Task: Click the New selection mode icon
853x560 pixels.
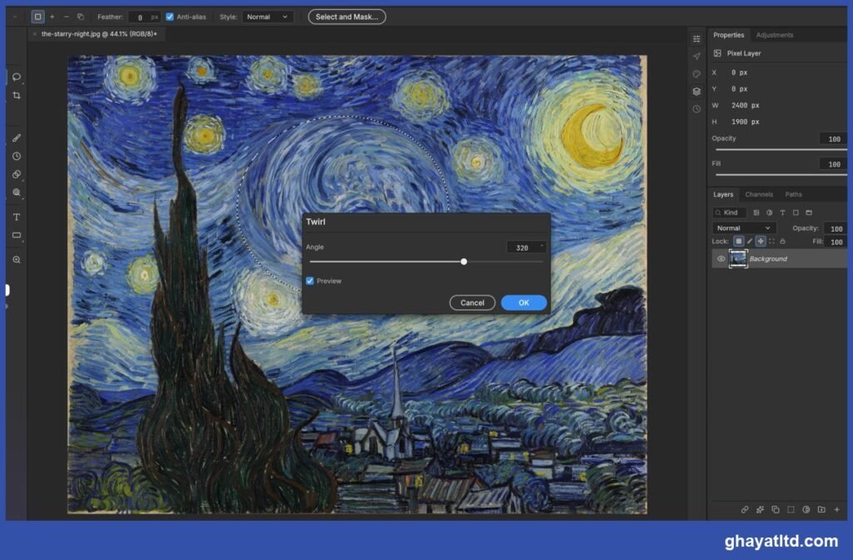Action: 37,17
